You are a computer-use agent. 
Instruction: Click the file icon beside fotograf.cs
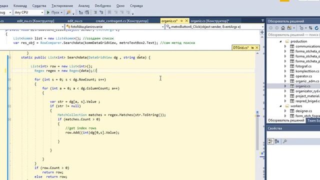point(292,66)
